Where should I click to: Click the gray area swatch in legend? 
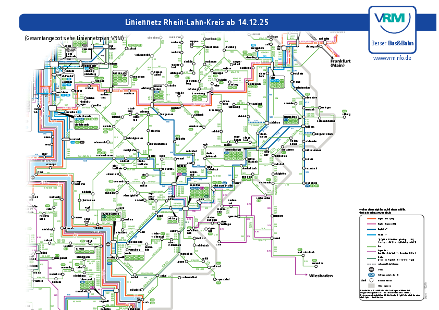371,285
